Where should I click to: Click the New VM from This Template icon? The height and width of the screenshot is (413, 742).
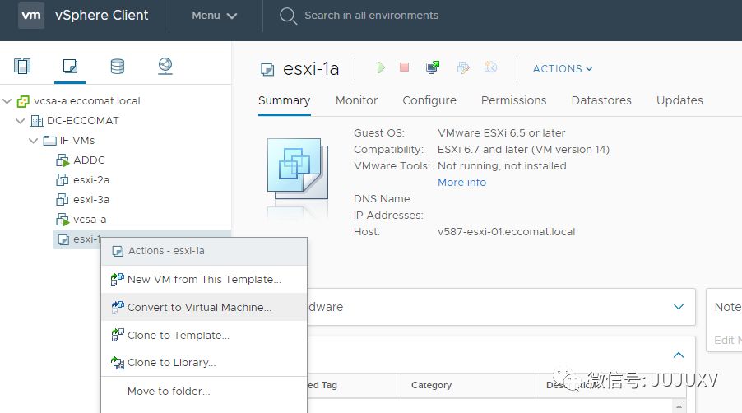118,280
